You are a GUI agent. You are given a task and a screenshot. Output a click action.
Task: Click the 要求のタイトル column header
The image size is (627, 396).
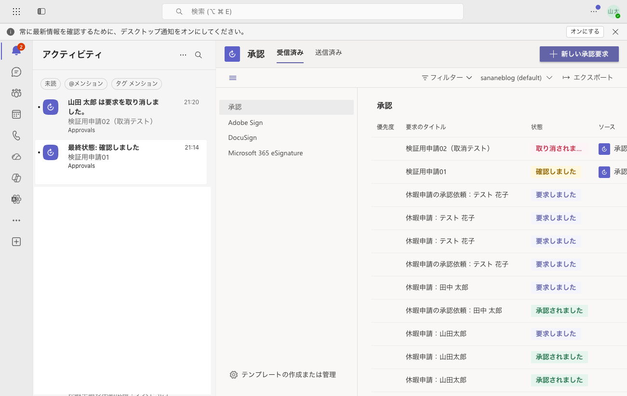point(426,127)
